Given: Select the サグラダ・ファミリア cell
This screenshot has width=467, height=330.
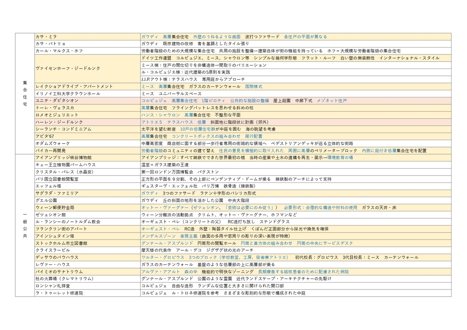Looking at the screenshot, I should pos(87,193).
